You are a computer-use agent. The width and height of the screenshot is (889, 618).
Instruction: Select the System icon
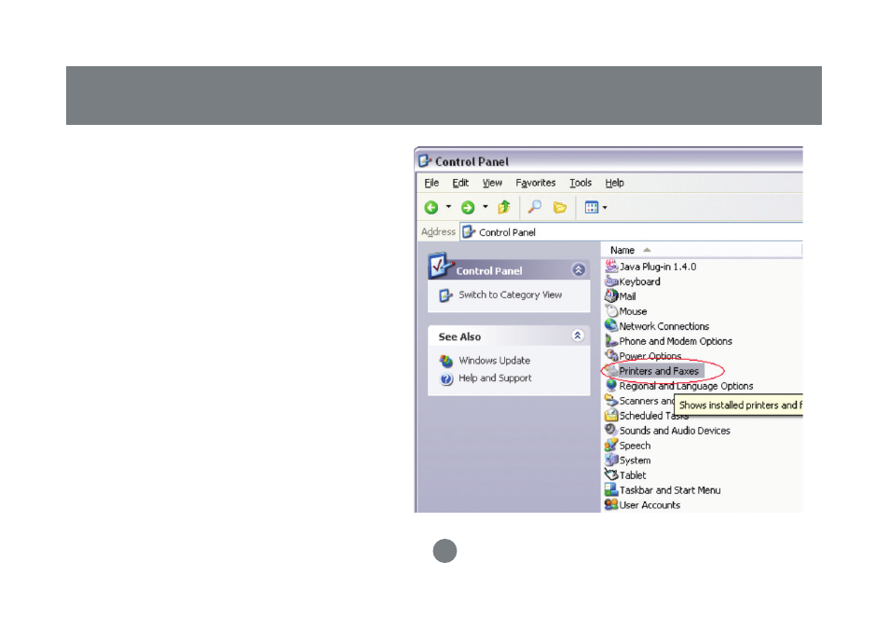coord(611,460)
